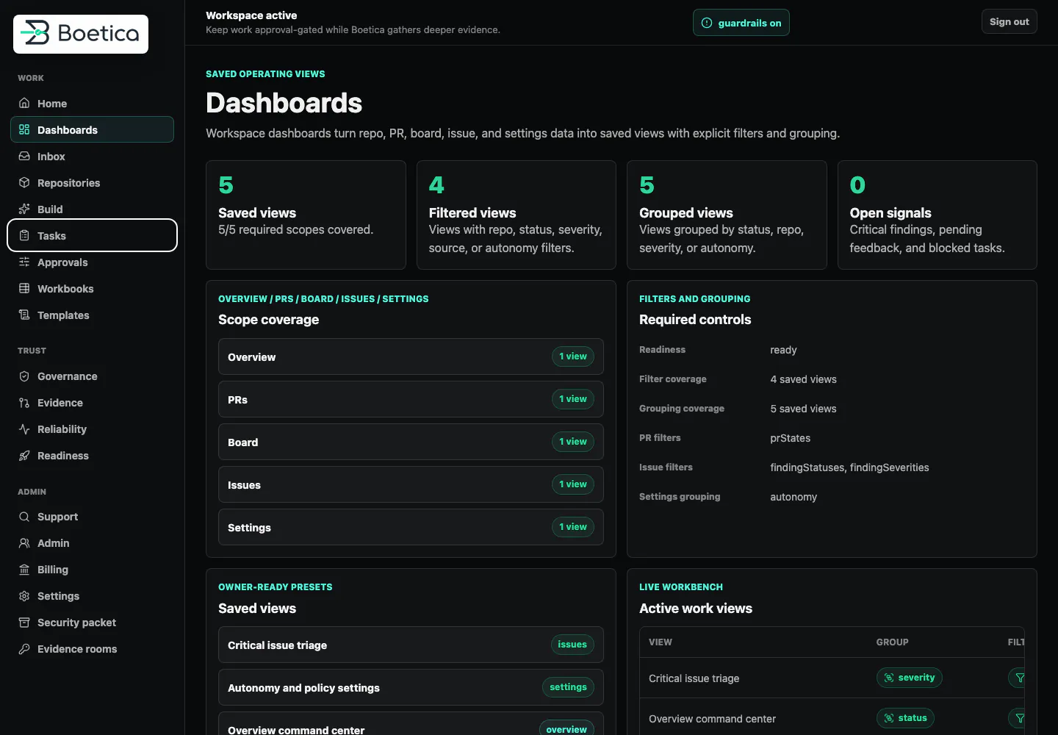Open the Board scope row

(411, 442)
